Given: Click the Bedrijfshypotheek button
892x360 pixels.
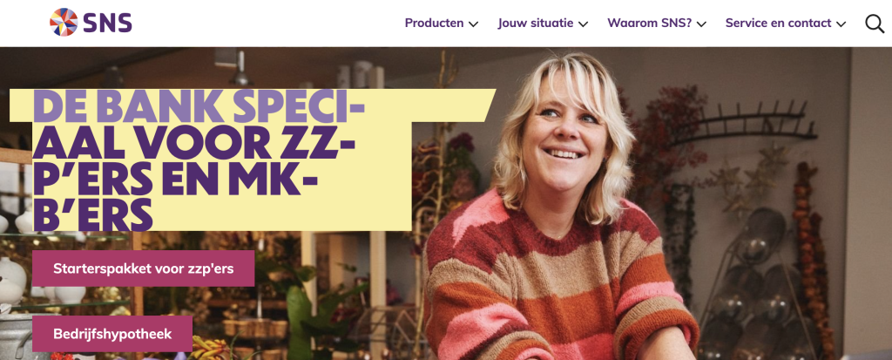Looking at the screenshot, I should pyautogui.click(x=112, y=334).
